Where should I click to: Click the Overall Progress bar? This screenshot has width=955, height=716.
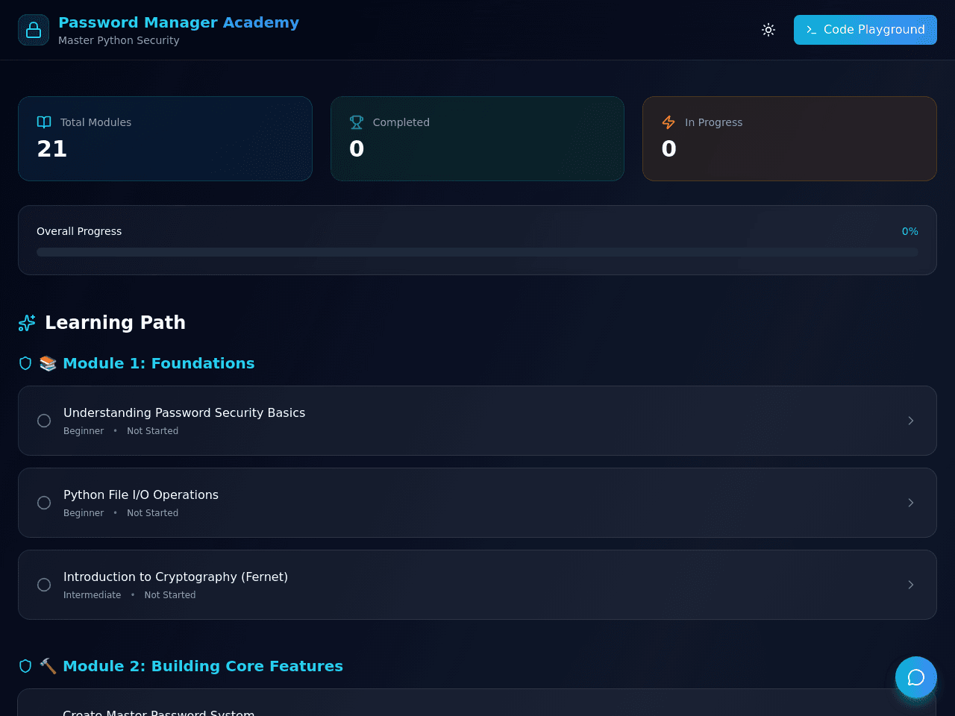(x=477, y=252)
